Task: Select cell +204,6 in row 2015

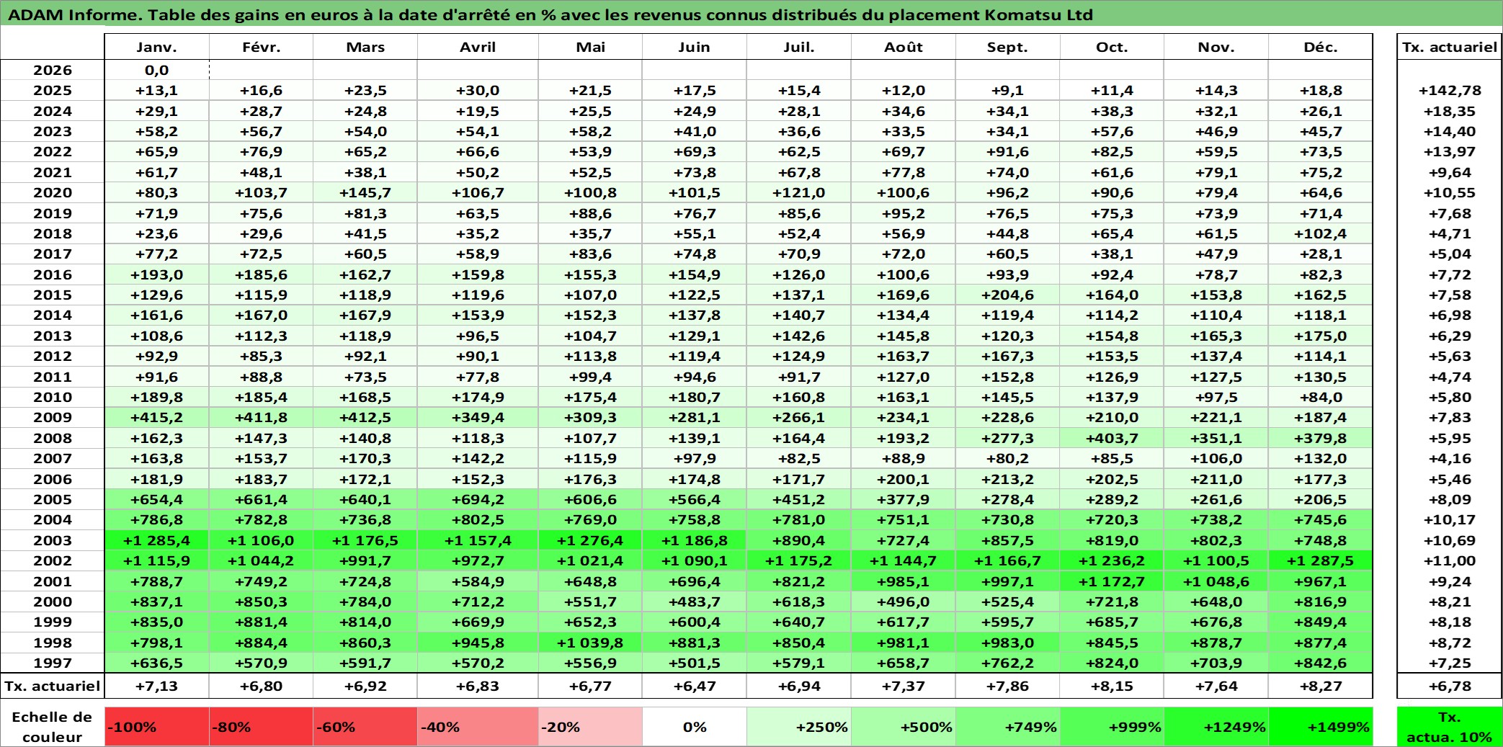Action: (x=1008, y=295)
